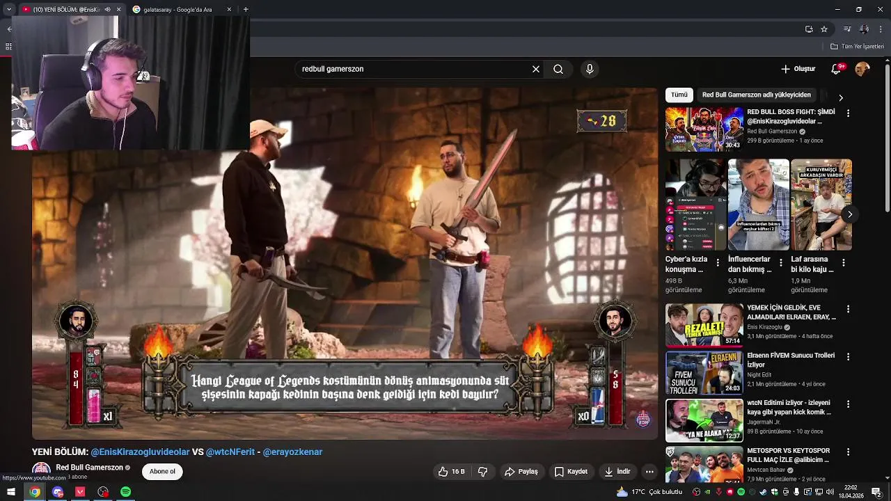Like the video showing 16 B
This screenshot has width=891, height=501.
pos(450,471)
